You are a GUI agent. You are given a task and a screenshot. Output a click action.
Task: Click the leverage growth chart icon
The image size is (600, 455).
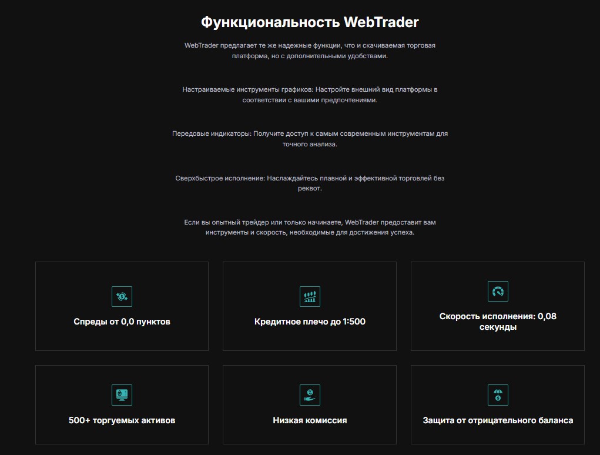coord(310,296)
